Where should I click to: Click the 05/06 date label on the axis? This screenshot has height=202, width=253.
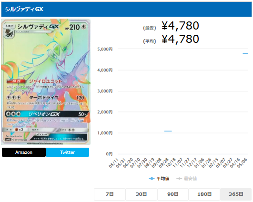tap(242, 163)
